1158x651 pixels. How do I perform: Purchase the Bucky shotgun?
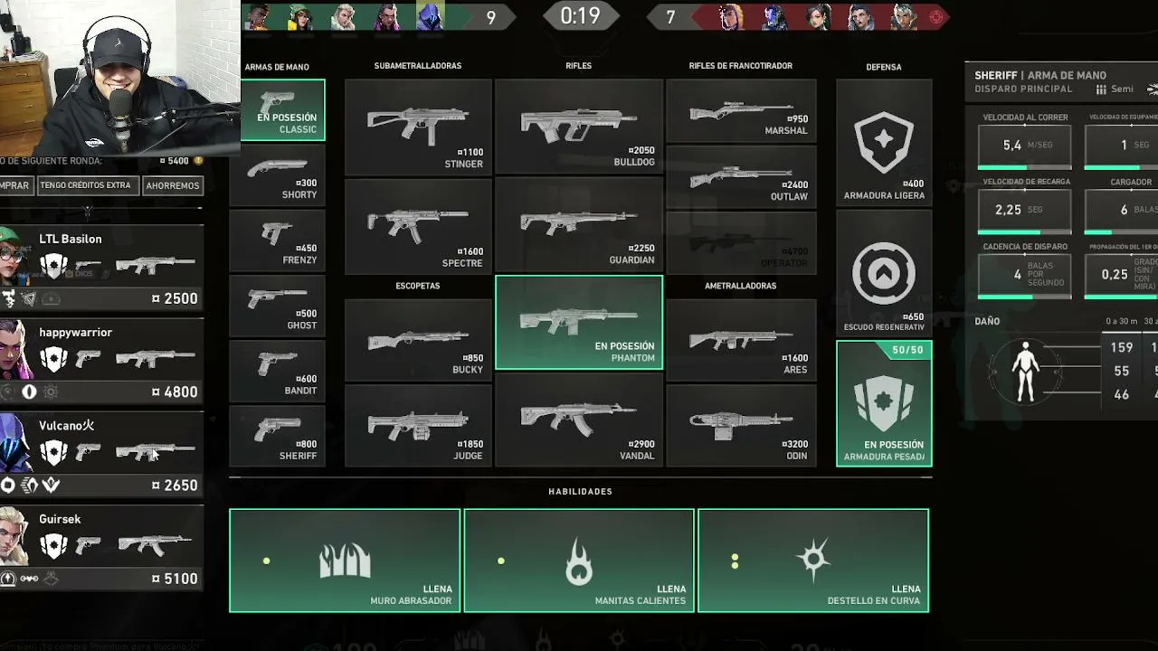418,340
